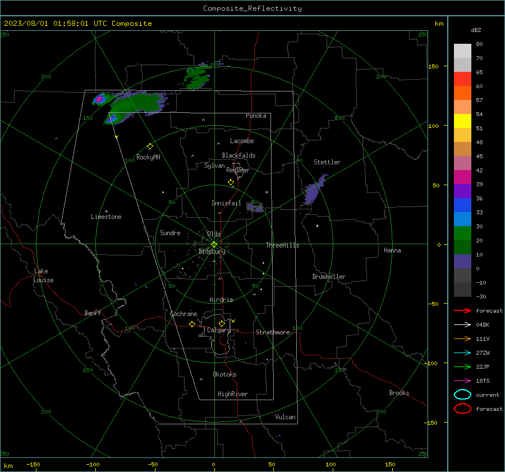Screen dimensions: 505x472
Task: Click the Blackfalds city label
Action: tap(238, 155)
